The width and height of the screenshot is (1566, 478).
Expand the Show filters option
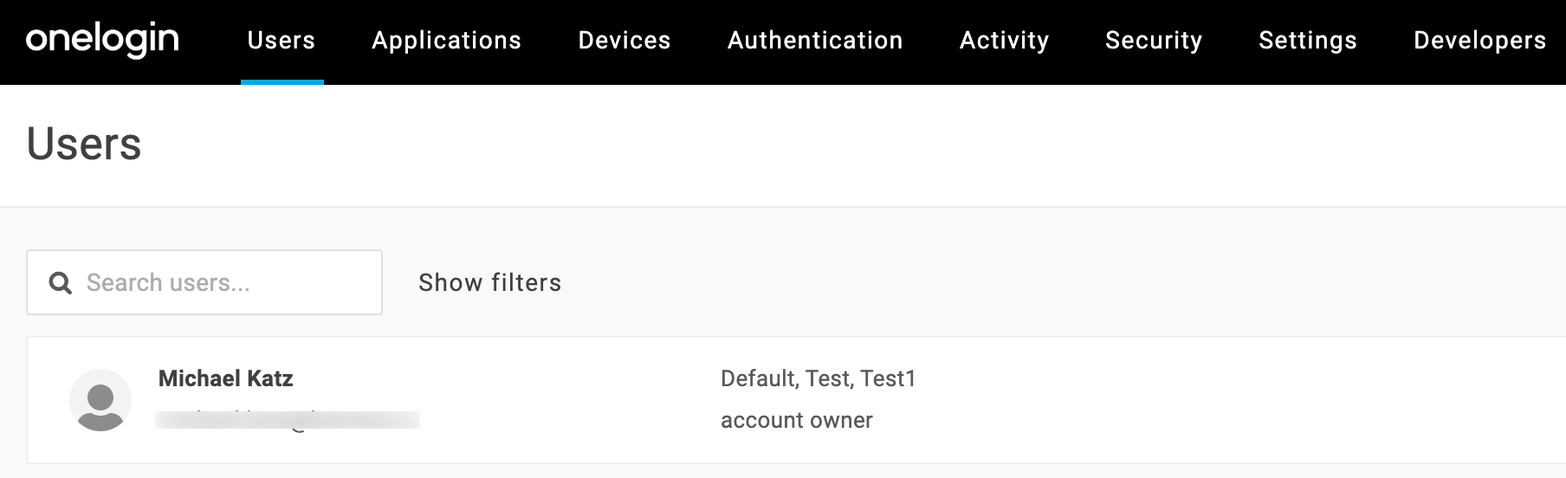pyautogui.click(x=490, y=282)
